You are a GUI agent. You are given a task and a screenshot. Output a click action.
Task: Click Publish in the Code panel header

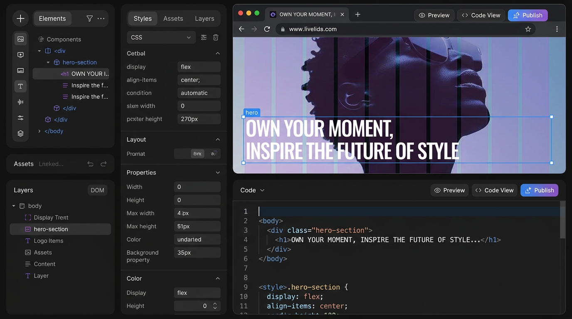click(540, 190)
